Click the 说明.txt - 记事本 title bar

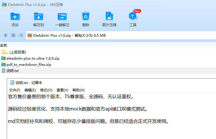click(x=111, y=83)
